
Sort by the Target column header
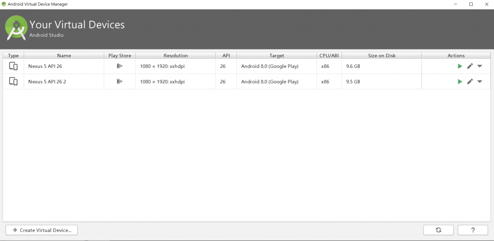click(x=276, y=56)
